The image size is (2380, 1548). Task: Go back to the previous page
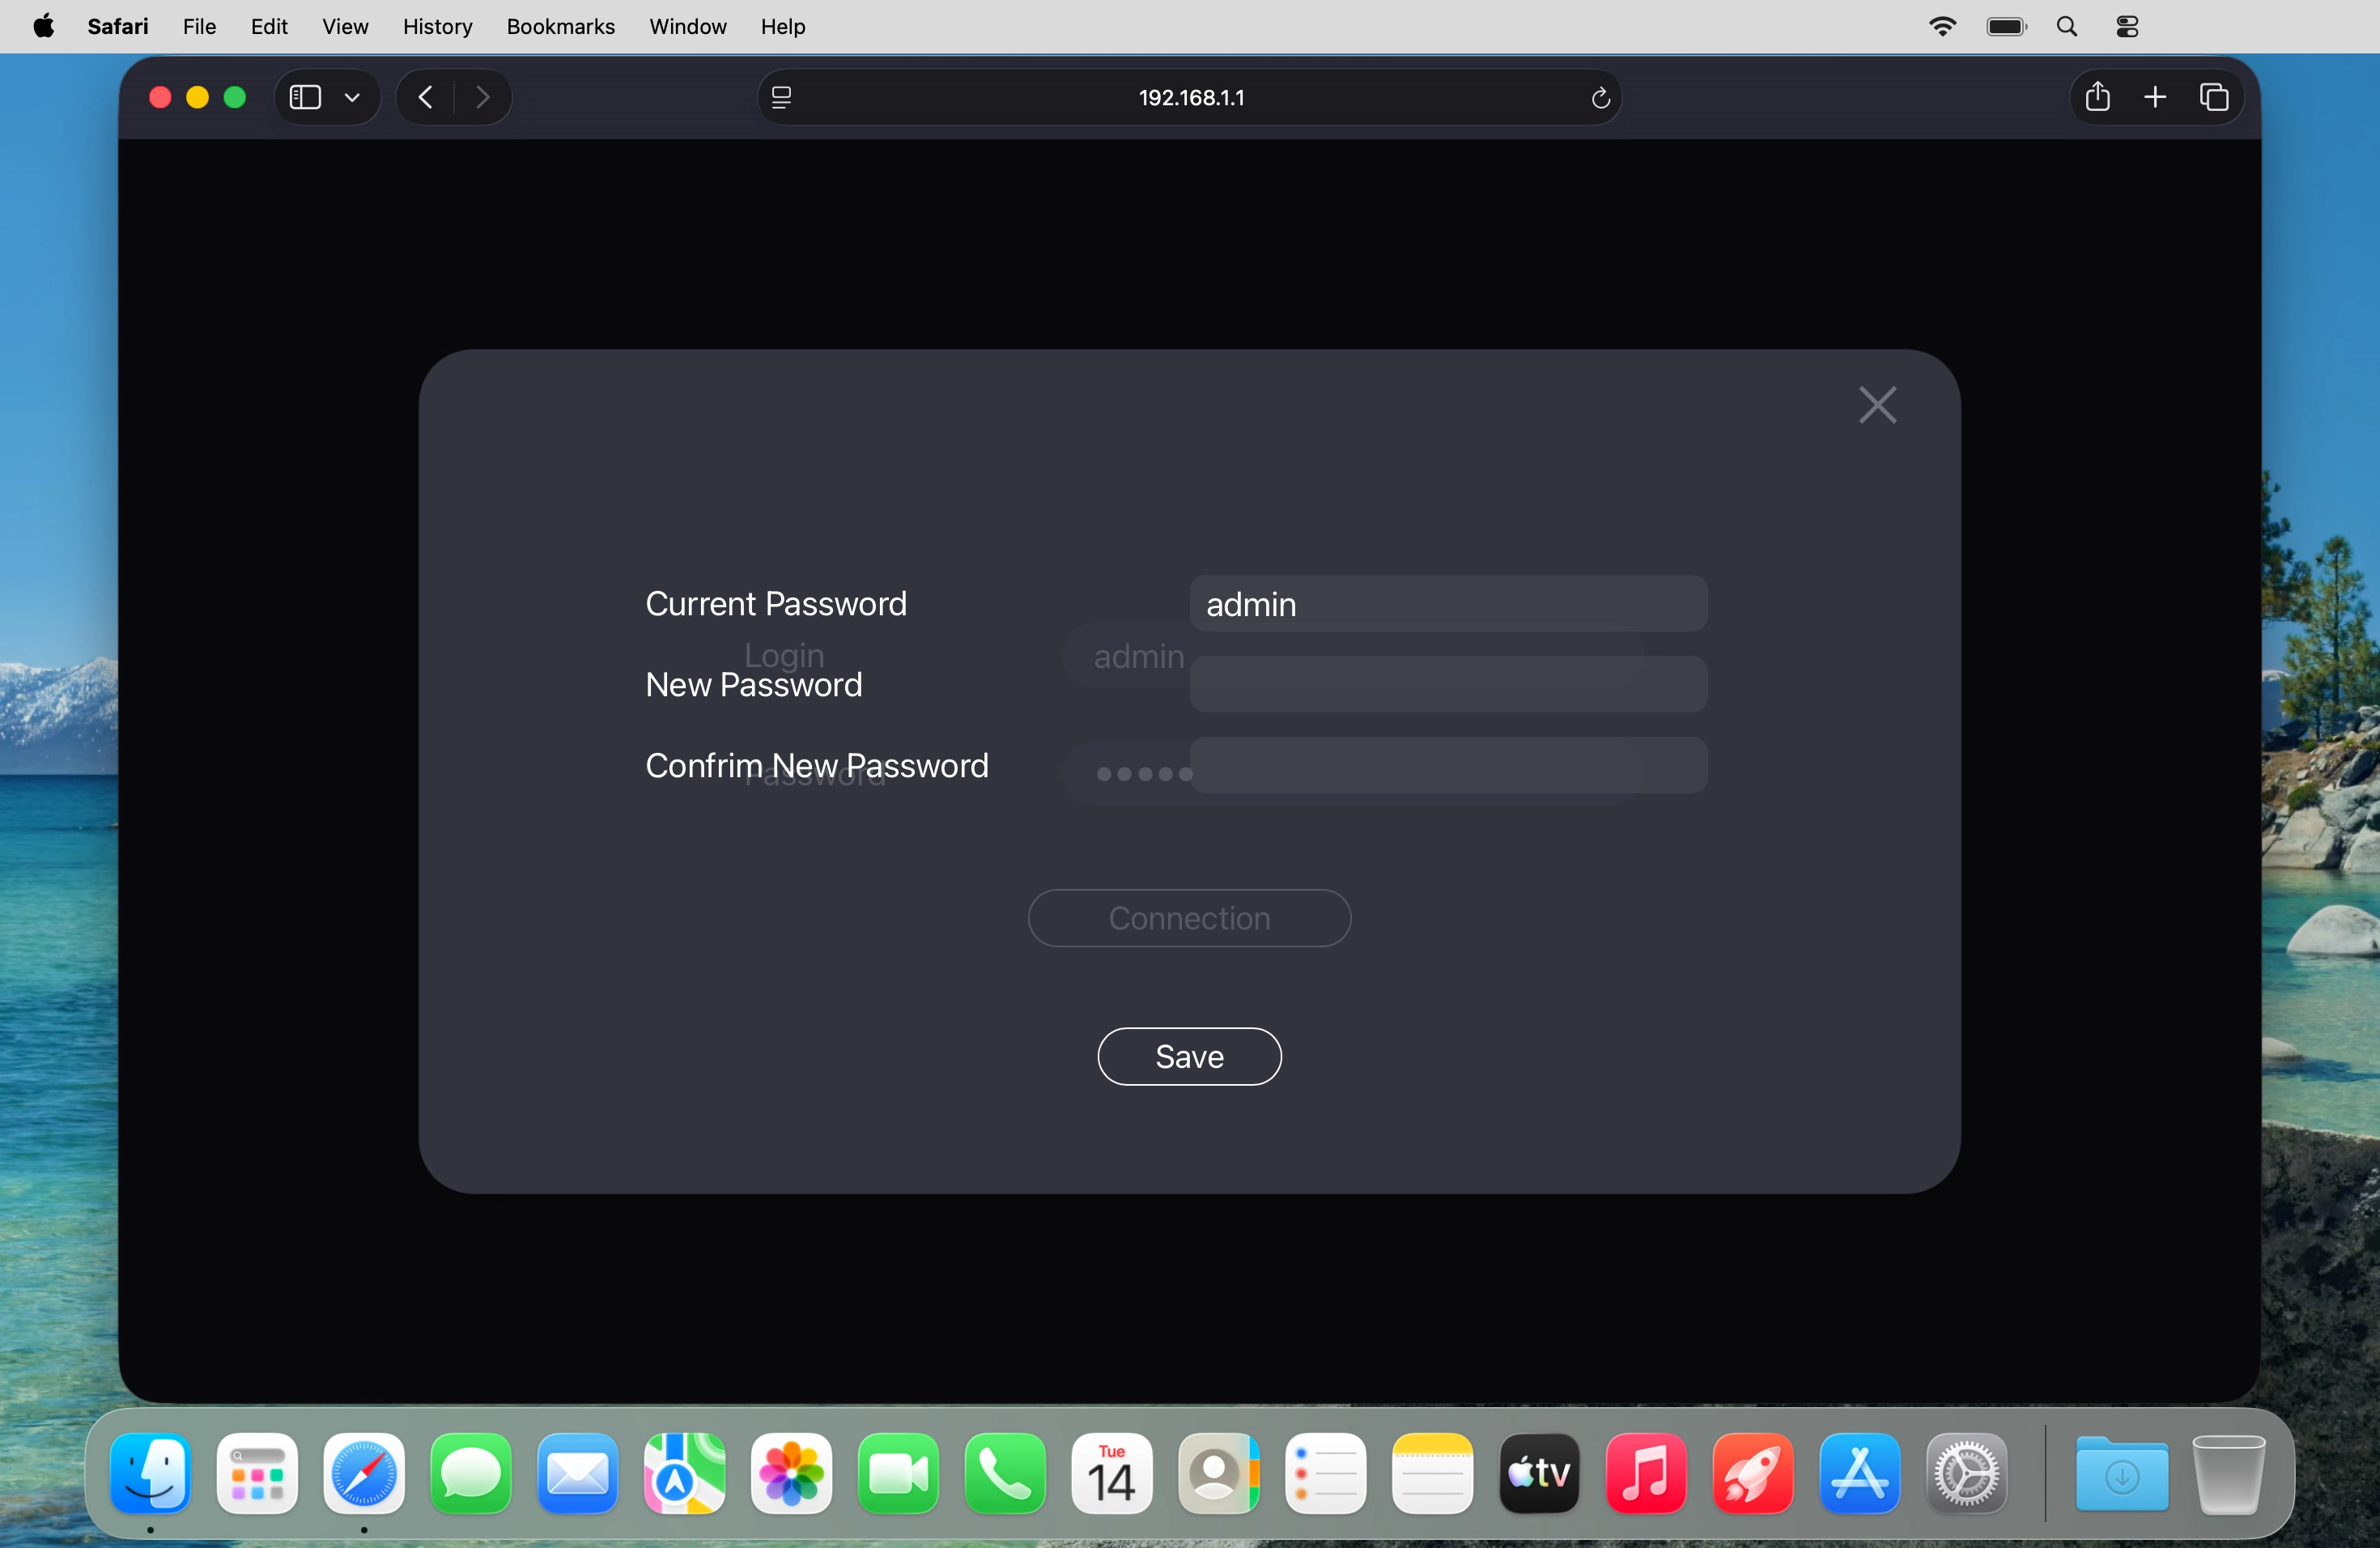pyautogui.click(x=423, y=97)
